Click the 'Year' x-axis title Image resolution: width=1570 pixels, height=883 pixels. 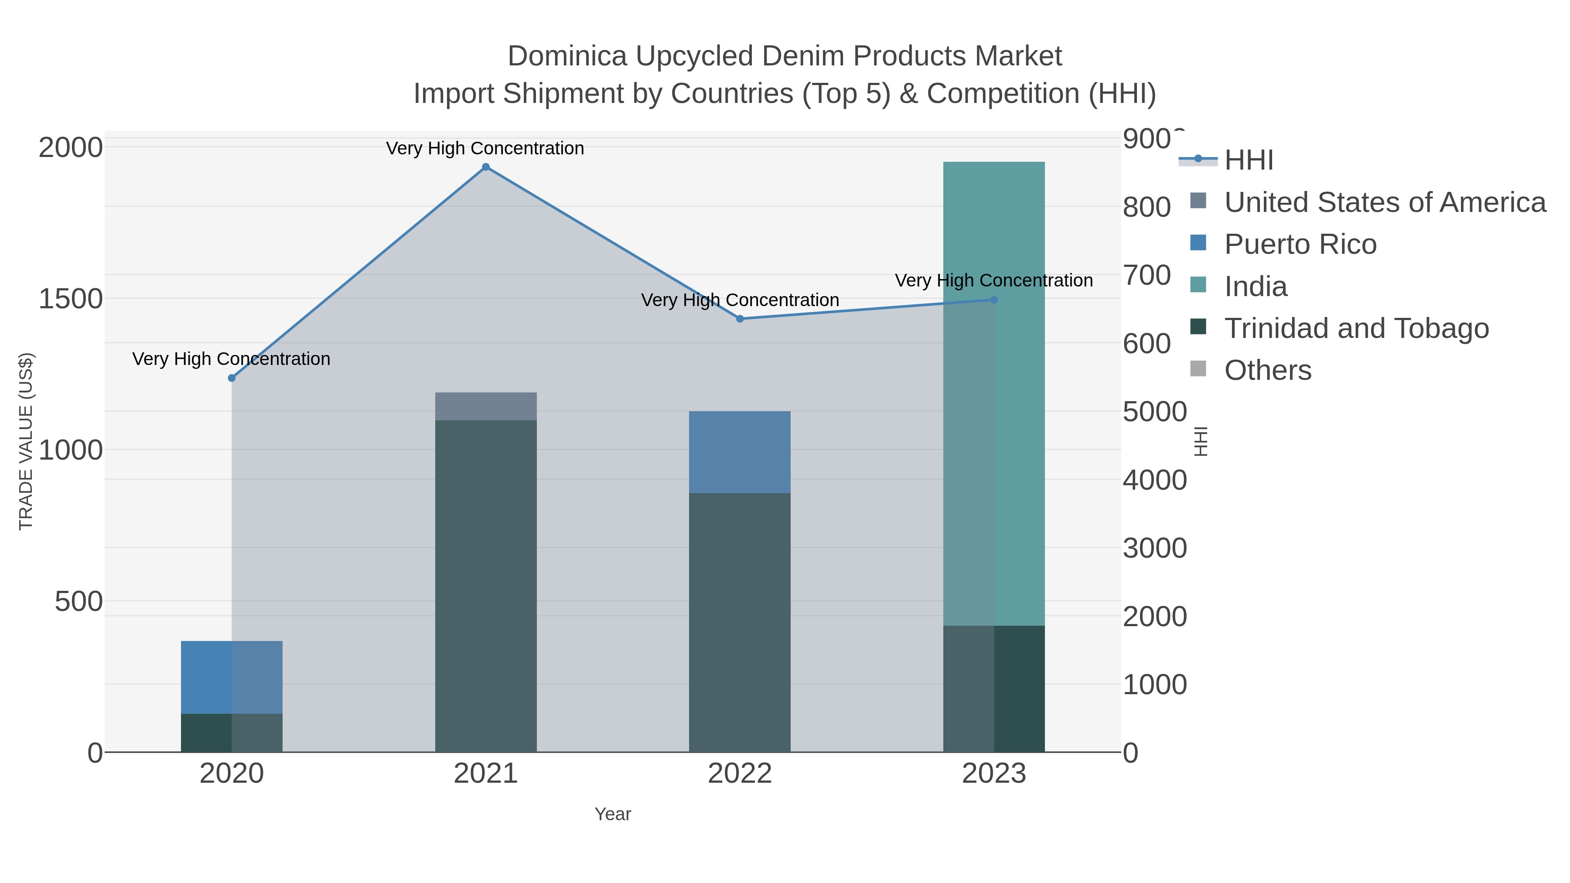tap(613, 814)
